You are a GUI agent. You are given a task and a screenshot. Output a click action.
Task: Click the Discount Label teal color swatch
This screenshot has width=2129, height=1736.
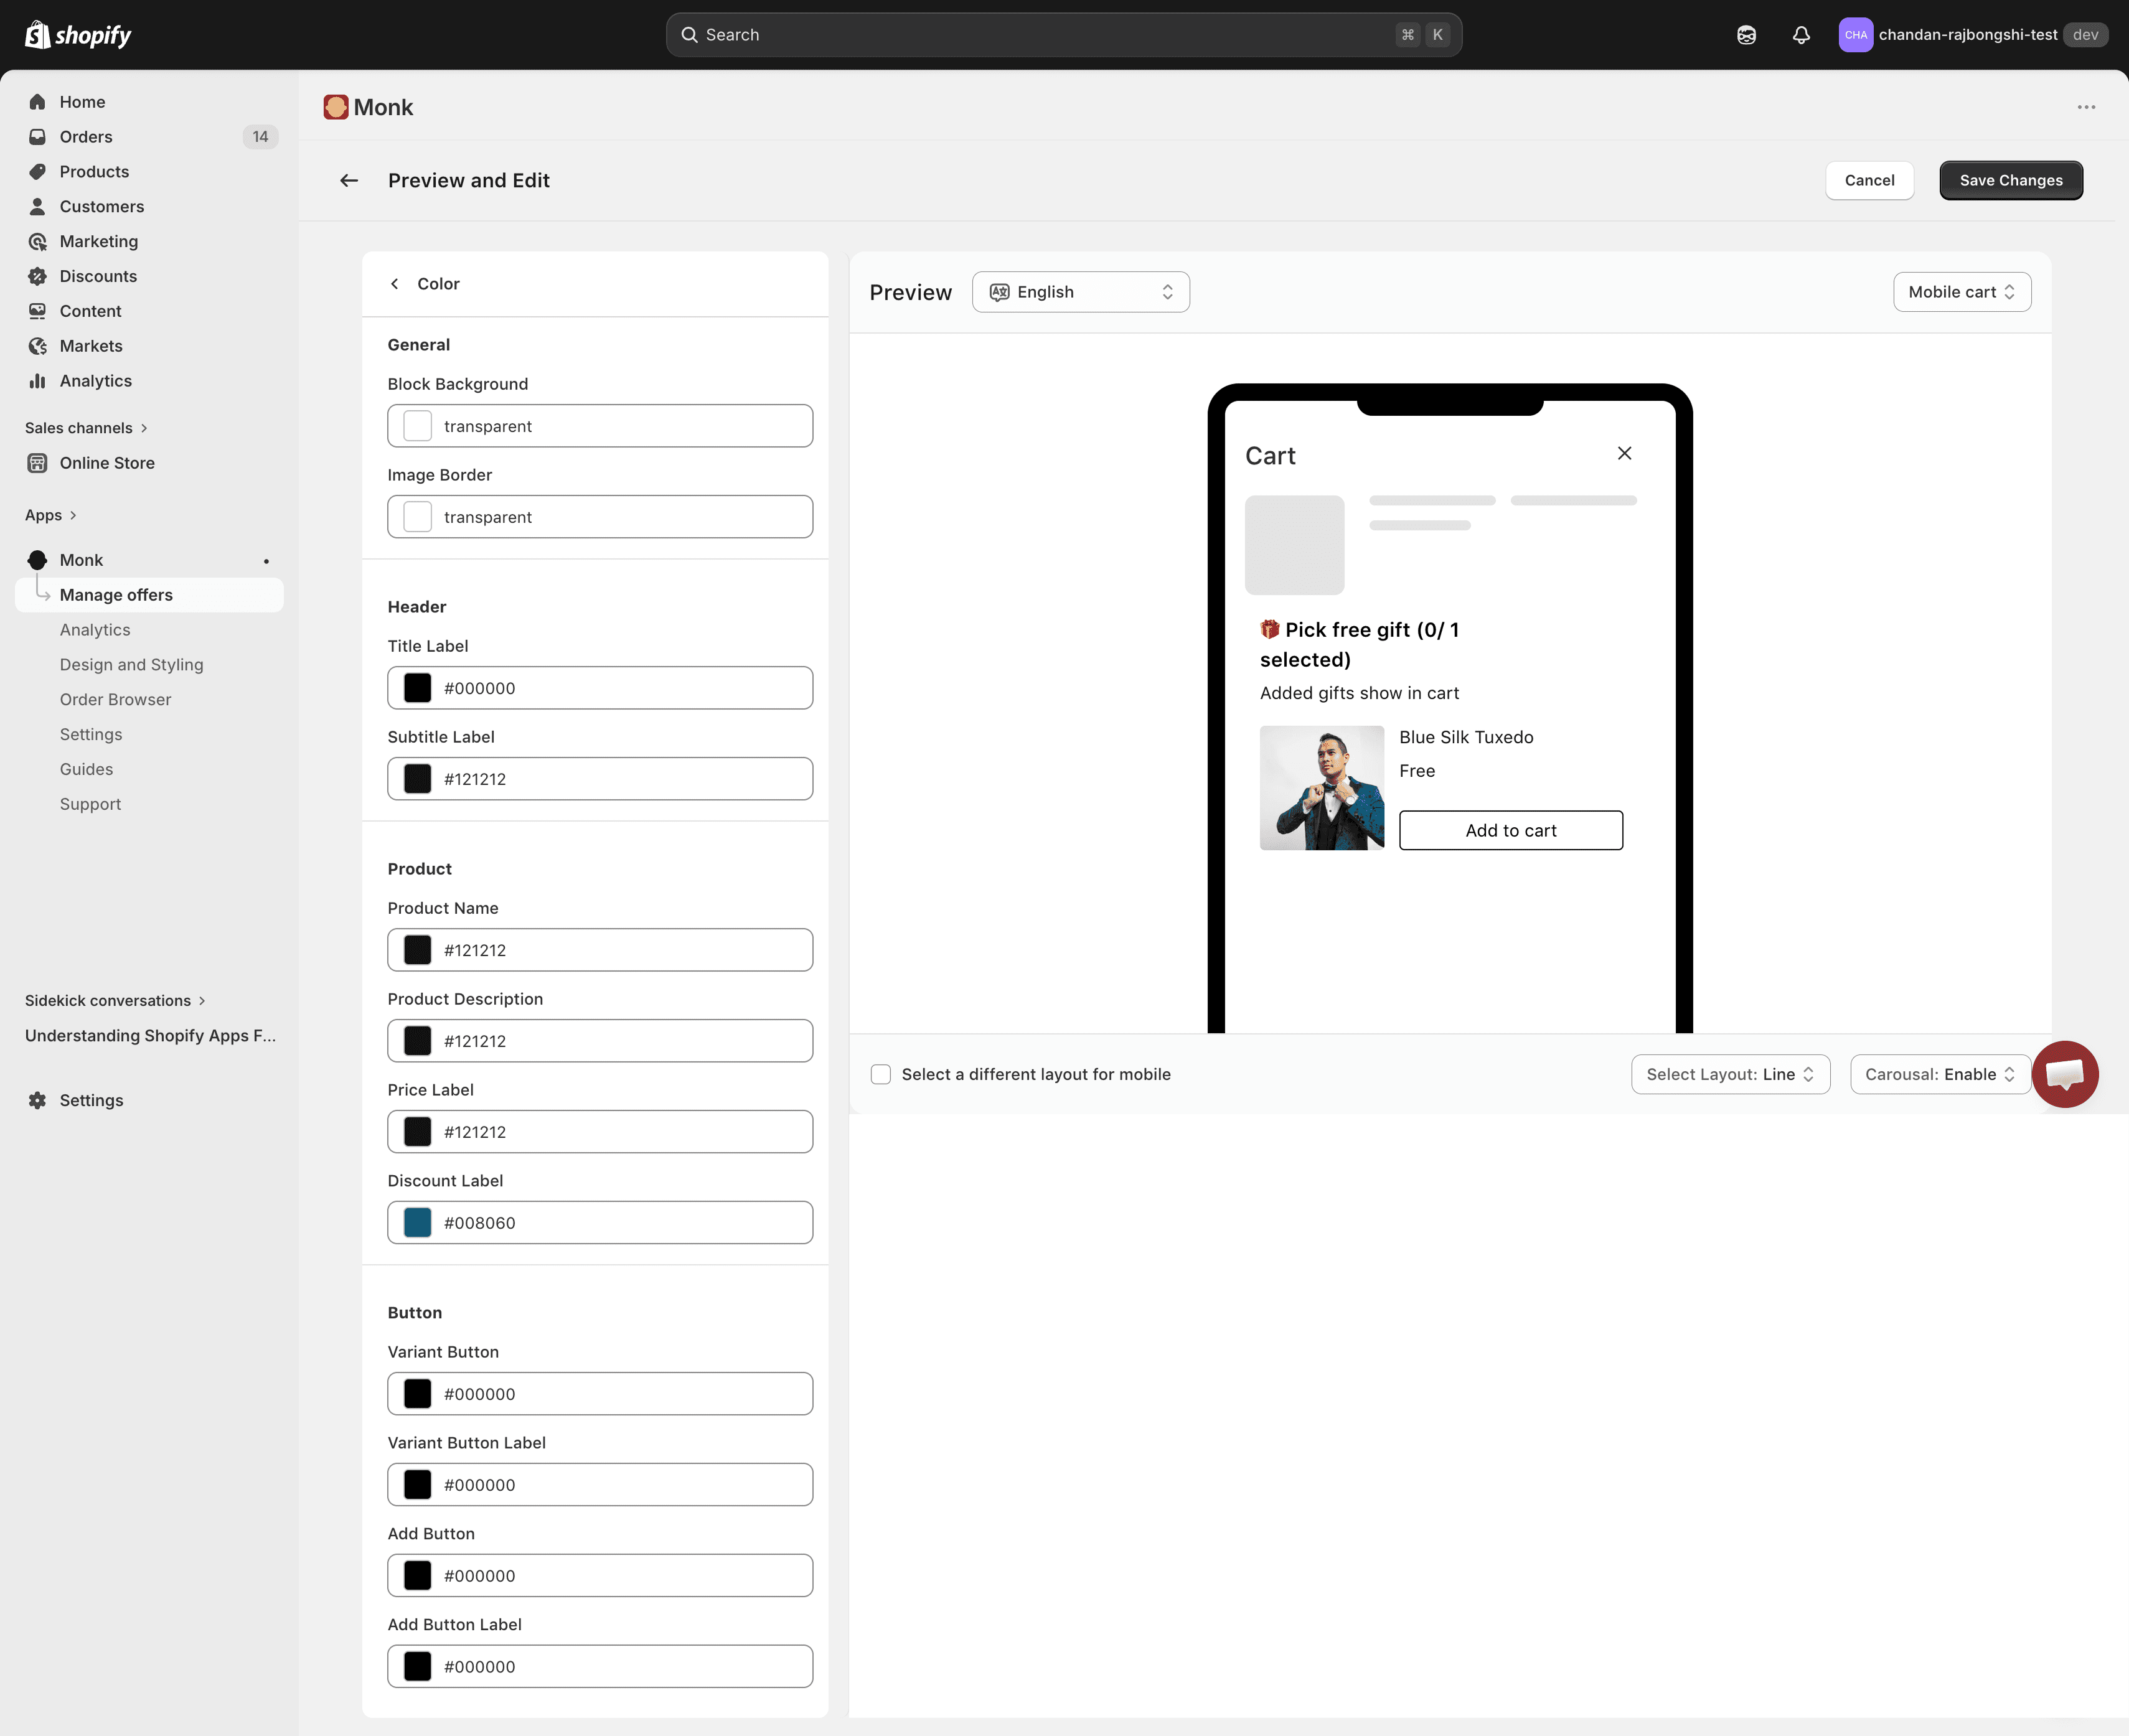(x=417, y=1223)
